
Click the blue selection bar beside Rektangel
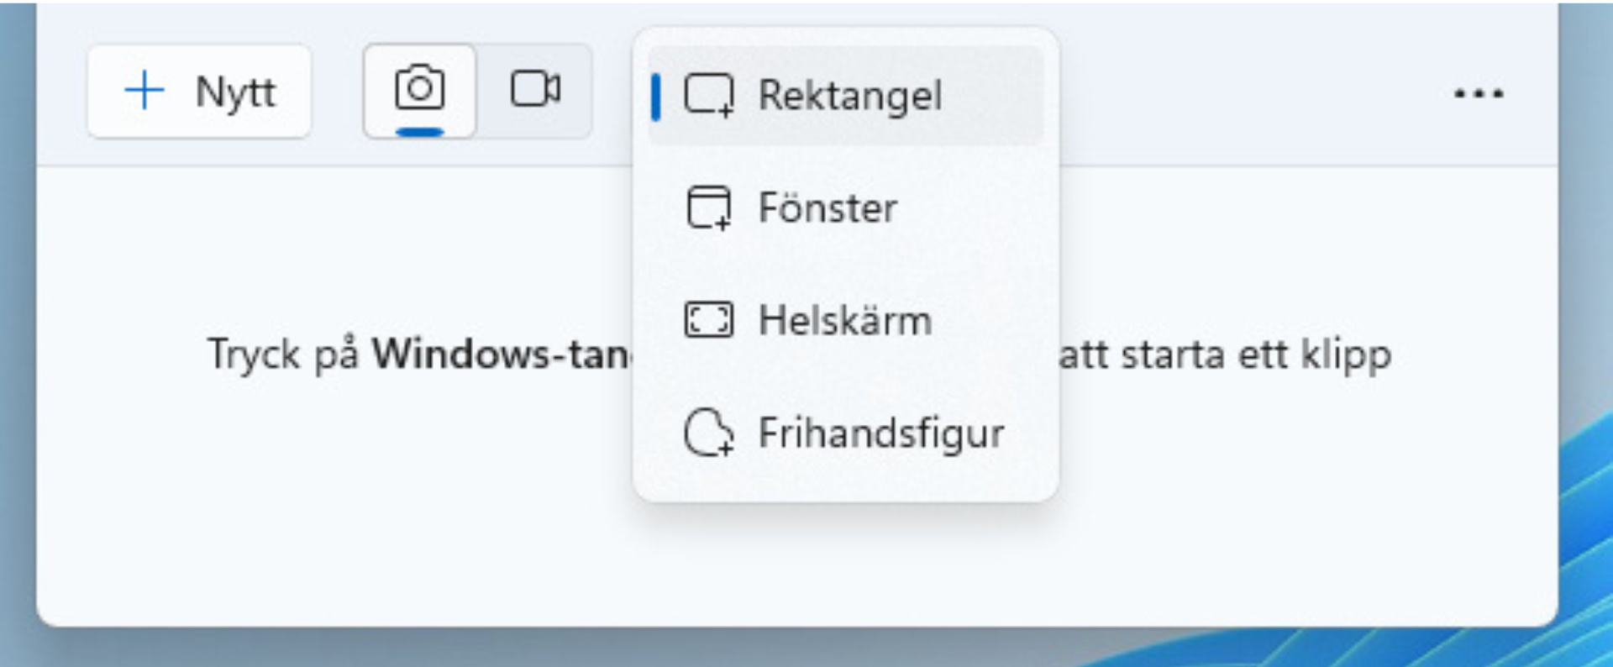[656, 97]
